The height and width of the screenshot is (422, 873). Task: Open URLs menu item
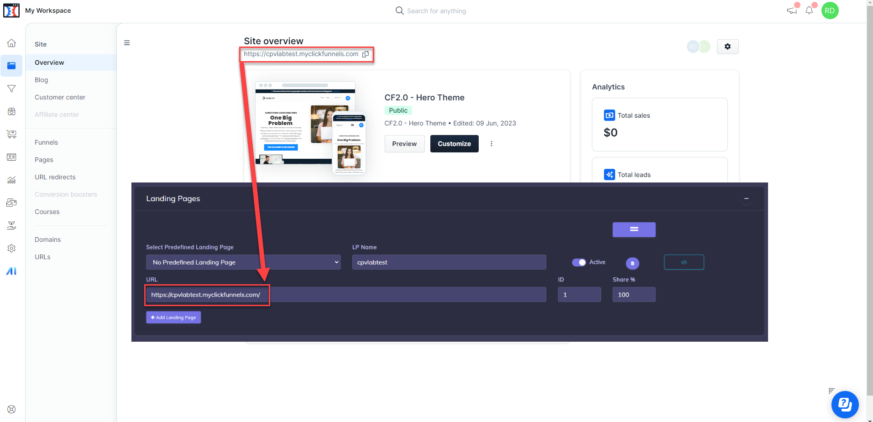42,257
